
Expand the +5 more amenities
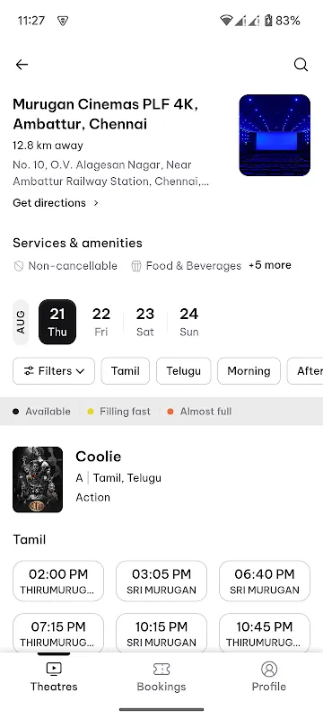coord(270,265)
